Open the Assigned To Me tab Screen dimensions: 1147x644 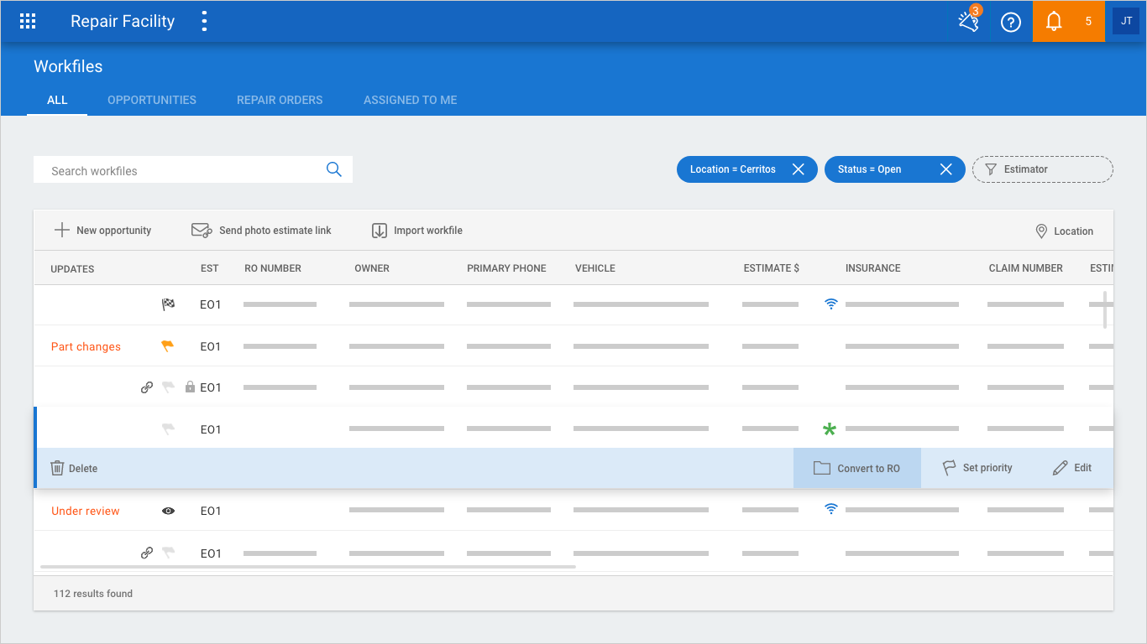pos(410,100)
